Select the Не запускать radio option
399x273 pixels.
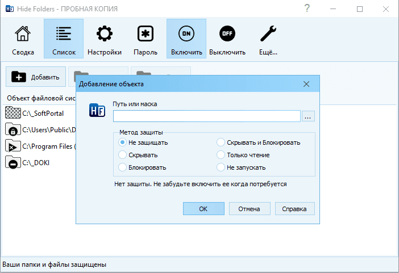[241, 167]
